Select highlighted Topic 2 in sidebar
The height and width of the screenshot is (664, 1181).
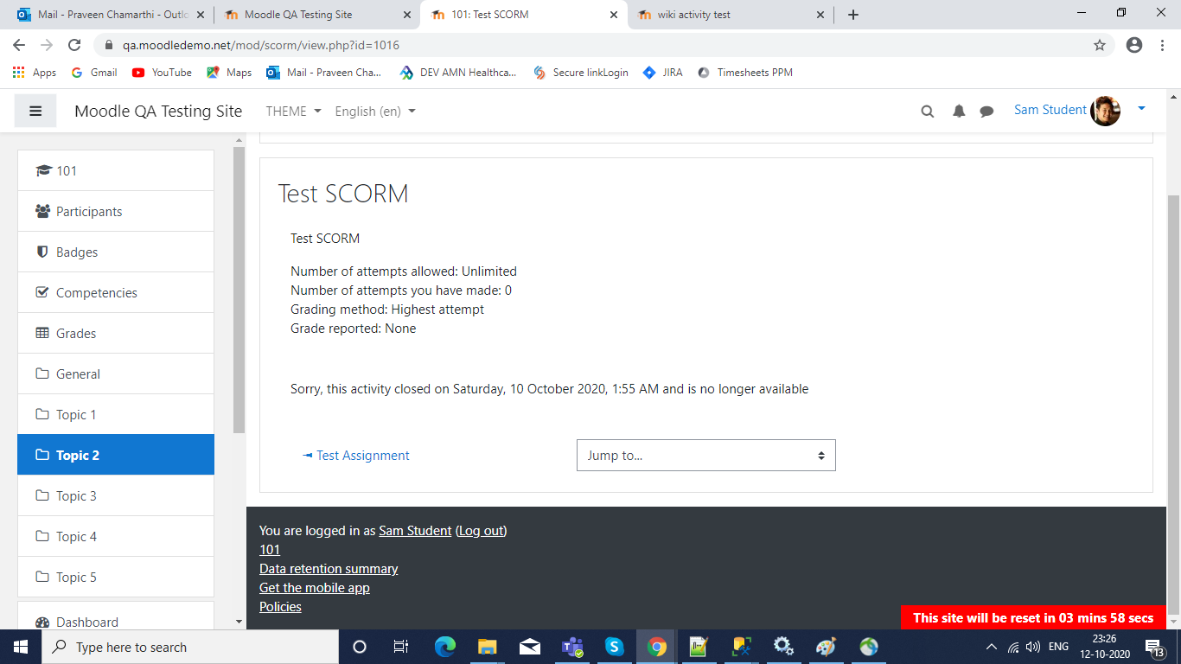pyautogui.click(x=116, y=455)
